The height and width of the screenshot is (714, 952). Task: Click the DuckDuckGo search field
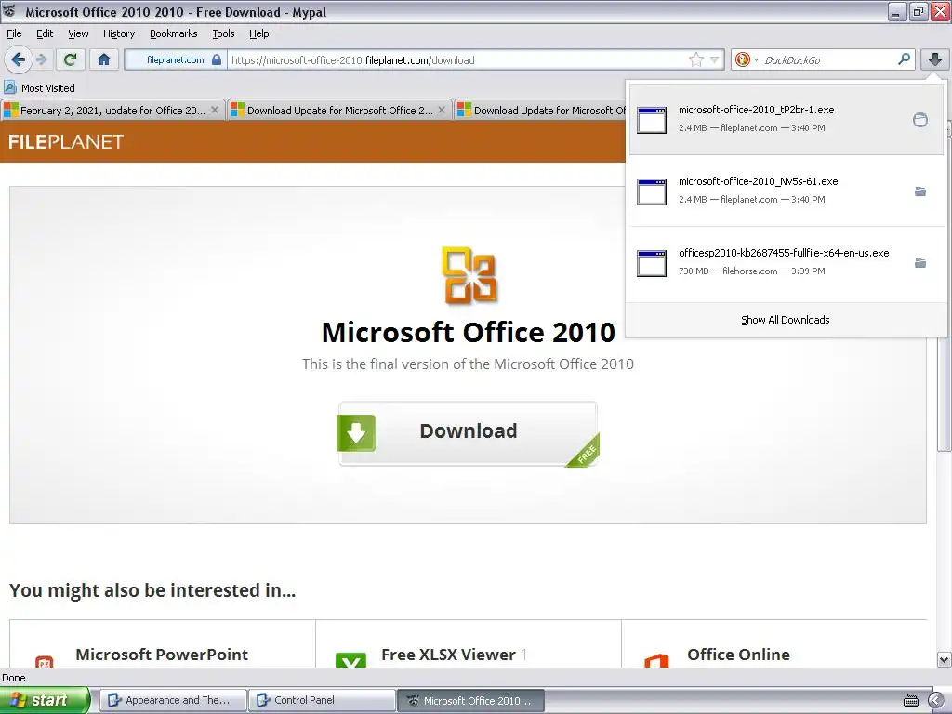tap(828, 59)
